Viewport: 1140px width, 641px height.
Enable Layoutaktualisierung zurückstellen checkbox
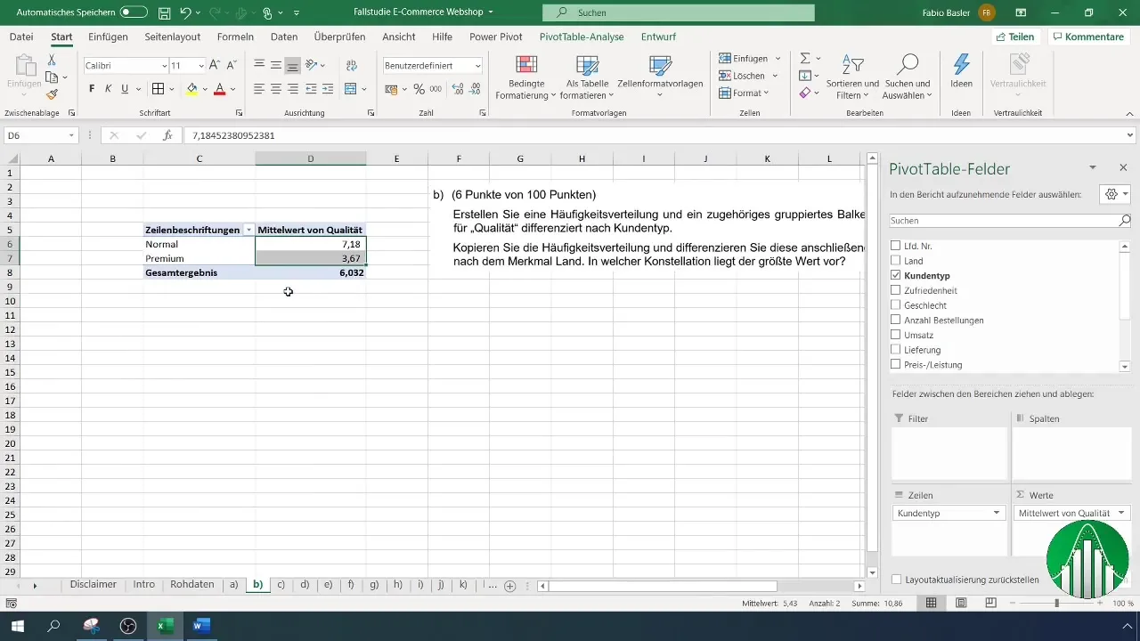896,580
